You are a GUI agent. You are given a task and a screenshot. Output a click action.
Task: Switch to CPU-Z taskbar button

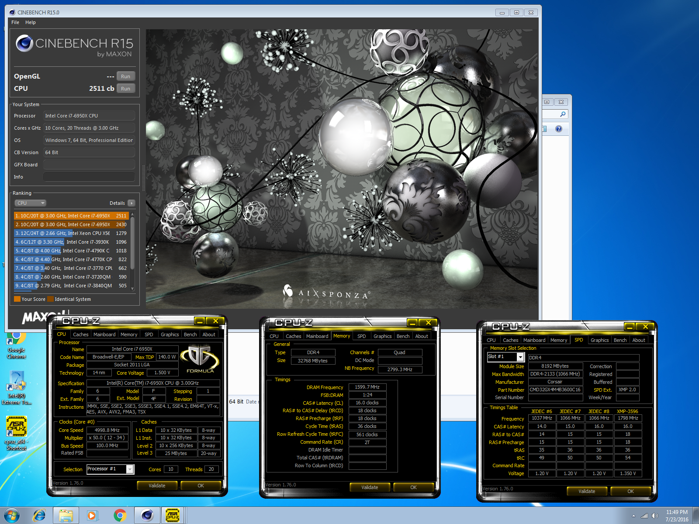point(173,516)
